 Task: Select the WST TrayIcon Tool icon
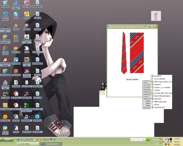tap(5, 27)
